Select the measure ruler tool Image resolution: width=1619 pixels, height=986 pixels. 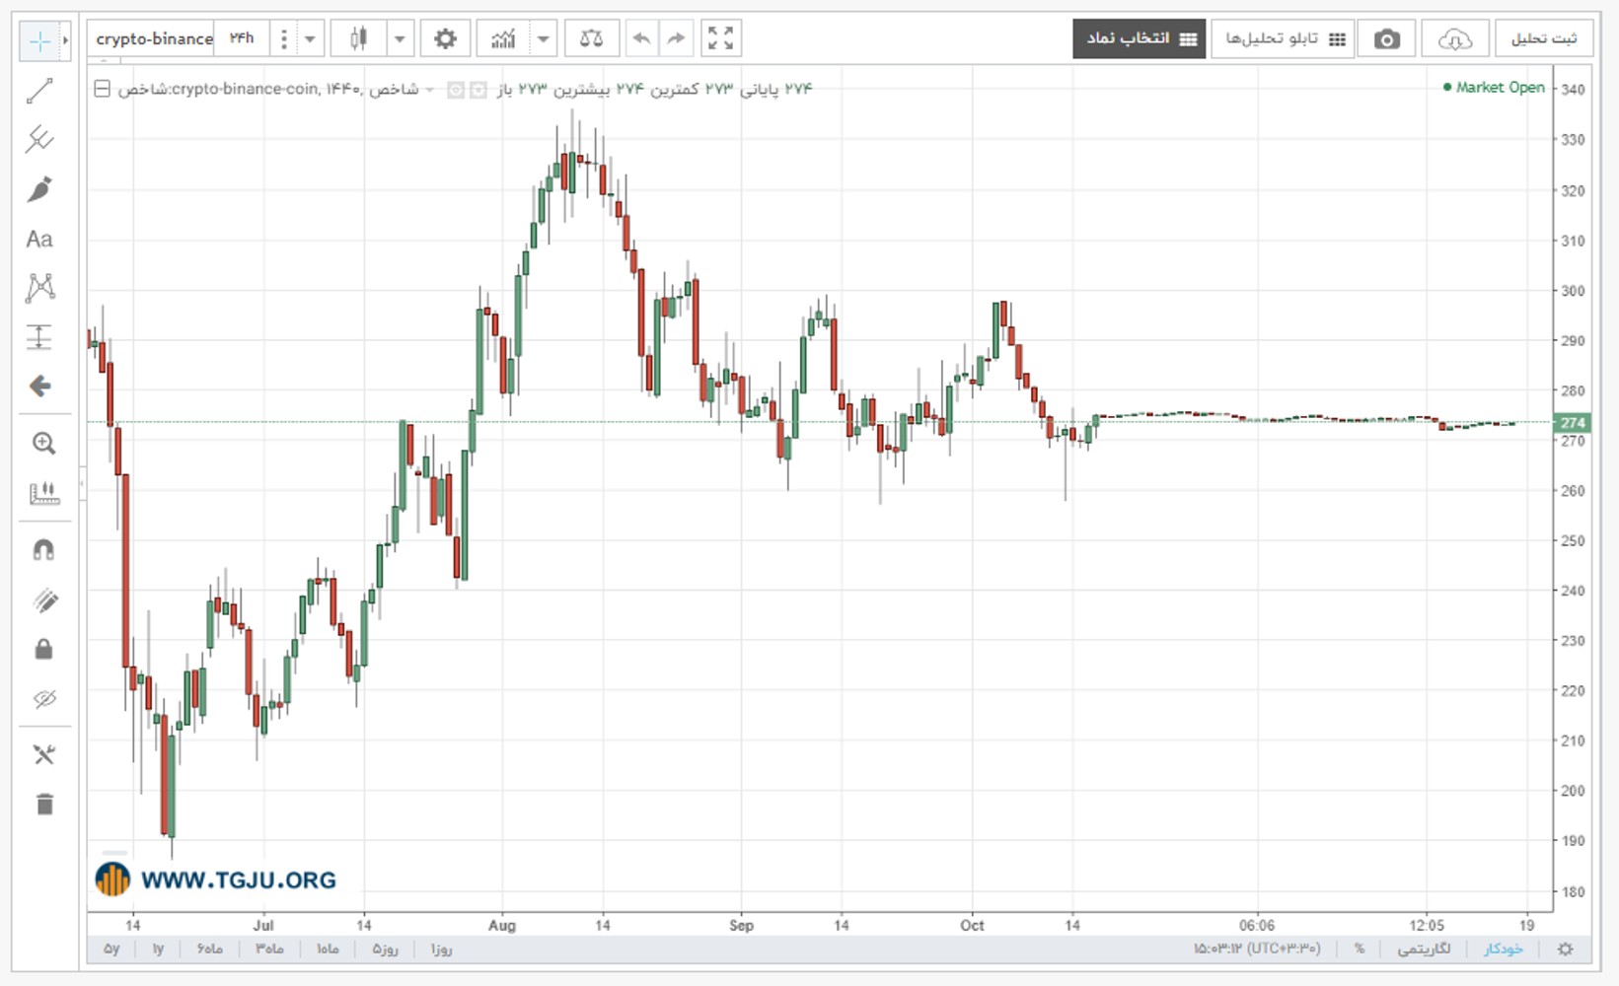43,492
